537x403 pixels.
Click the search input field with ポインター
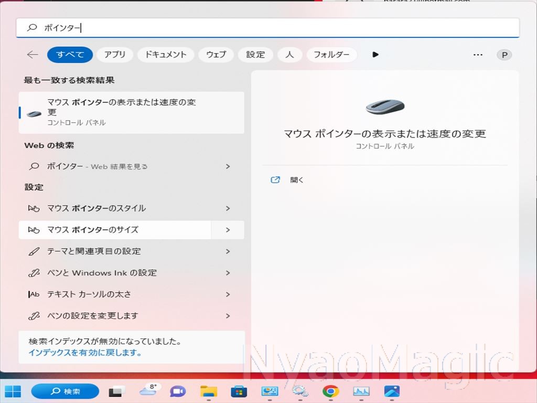(268, 28)
